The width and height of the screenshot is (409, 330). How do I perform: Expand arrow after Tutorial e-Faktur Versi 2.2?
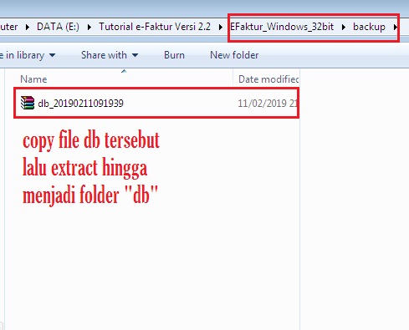coord(221,27)
